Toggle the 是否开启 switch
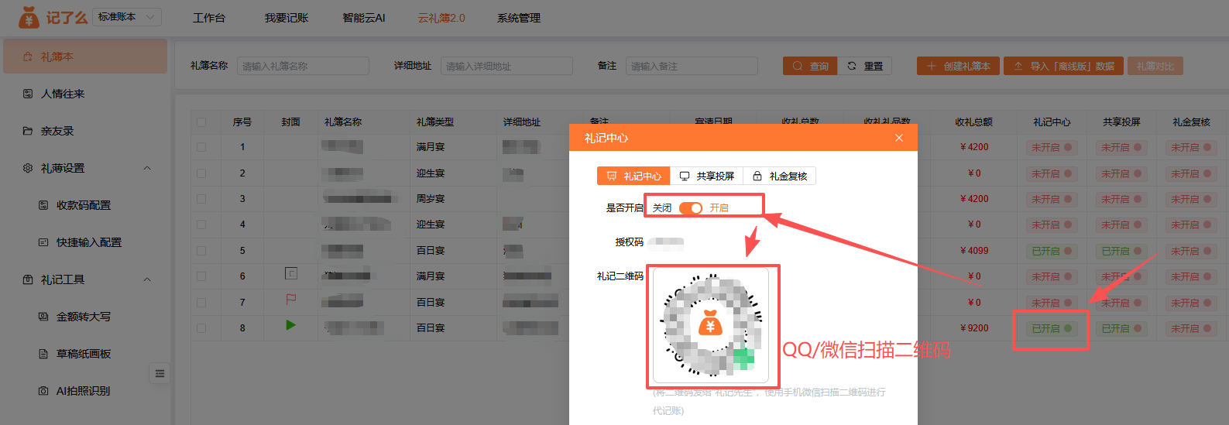Image resolution: width=1229 pixels, height=425 pixels. pos(691,208)
